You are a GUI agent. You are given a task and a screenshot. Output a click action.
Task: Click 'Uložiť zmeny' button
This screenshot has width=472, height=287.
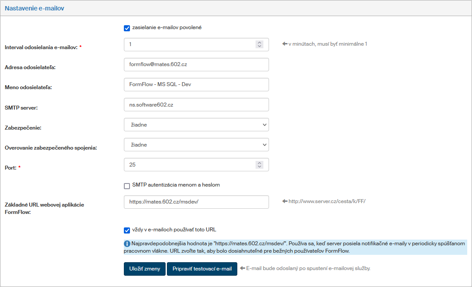coord(144,269)
